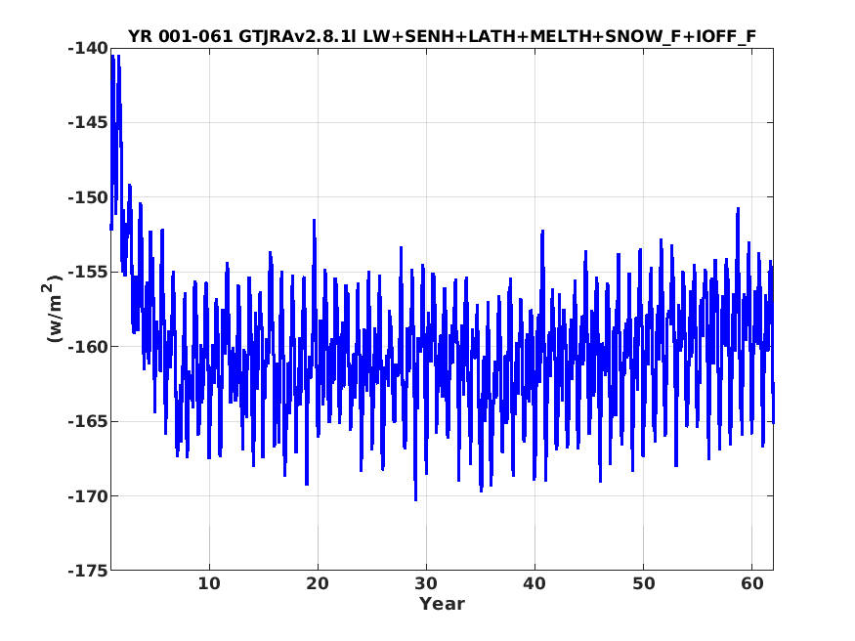Click the y-axis tick label '-165'
The image size is (855, 641).
pyautogui.click(x=88, y=421)
